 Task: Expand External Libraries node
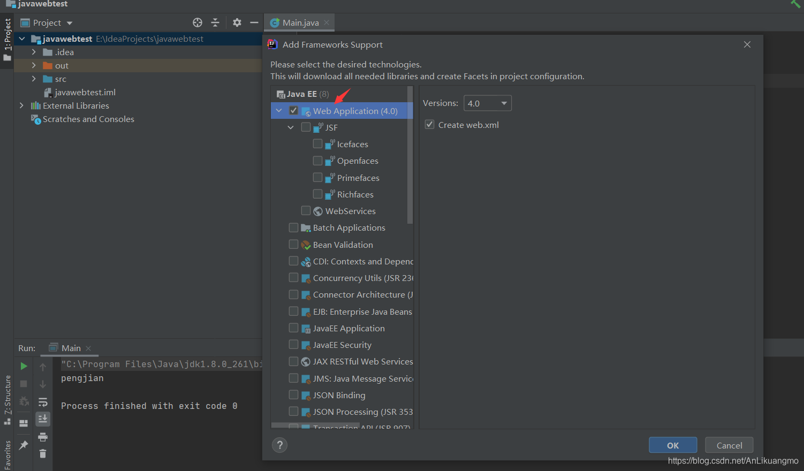point(21,105)
